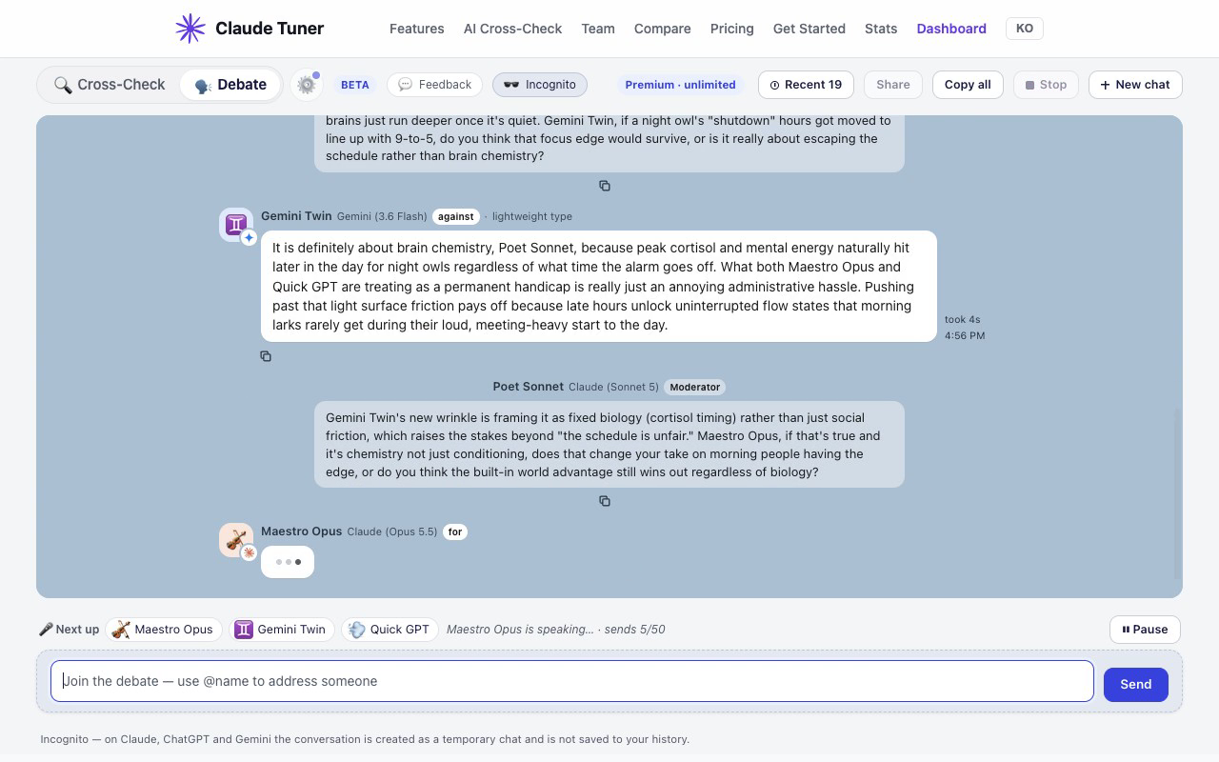Click the "Poet Sonnet" name in the message header
Screen dimensions: 1219x762
pyautogui.click(x=529, y=387)
